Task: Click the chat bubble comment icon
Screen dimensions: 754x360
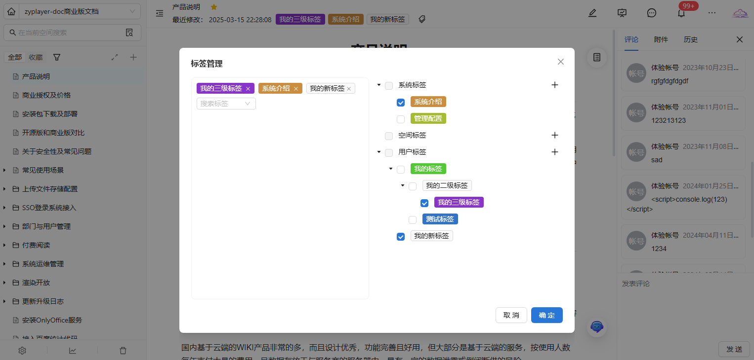Action: pyautogui.click(x=652, y=13)
